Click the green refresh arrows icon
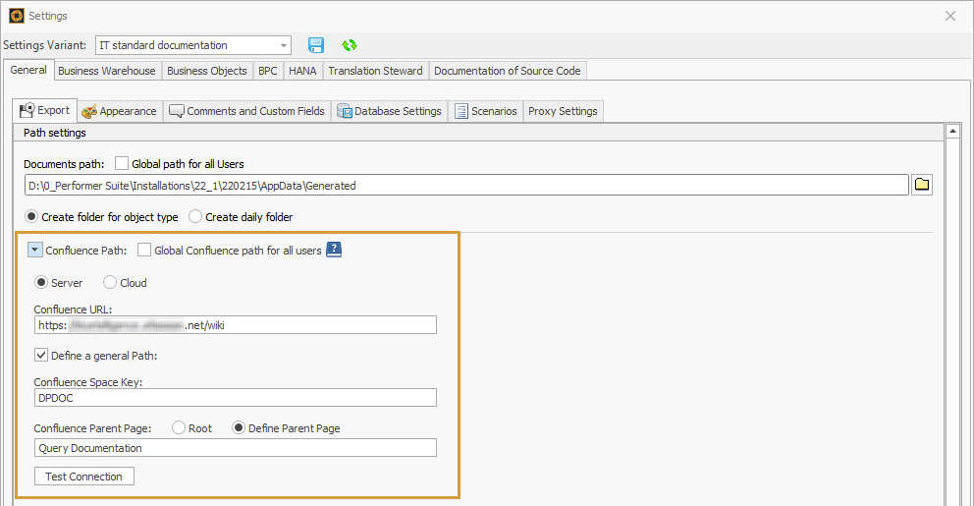Screen dimensions: 974x506 tap(349, 45)
